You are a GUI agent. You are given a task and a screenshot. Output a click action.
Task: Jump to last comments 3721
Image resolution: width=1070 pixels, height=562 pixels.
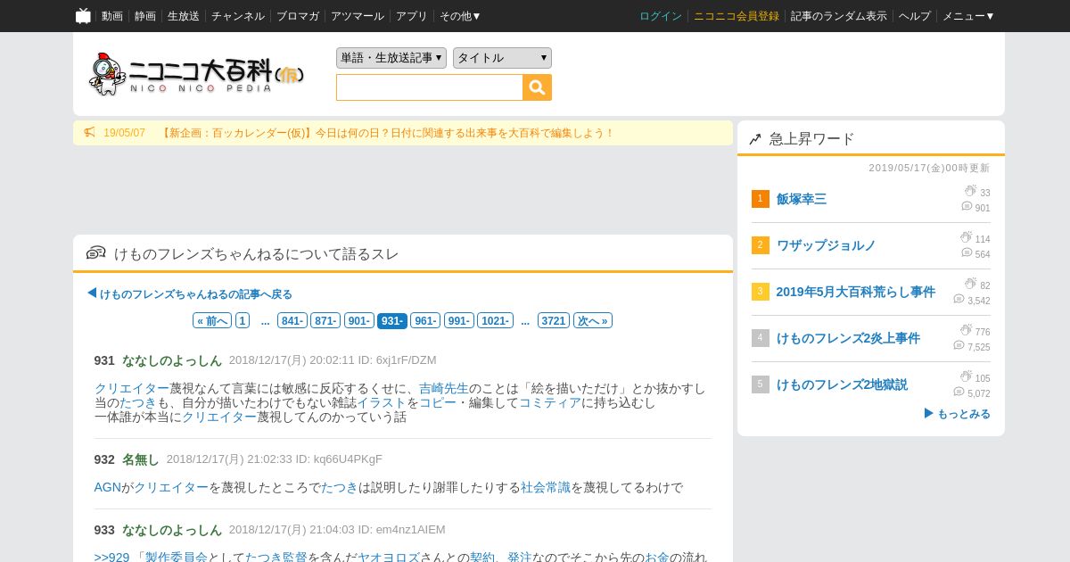pyautogui.click(x=554, y=320)
